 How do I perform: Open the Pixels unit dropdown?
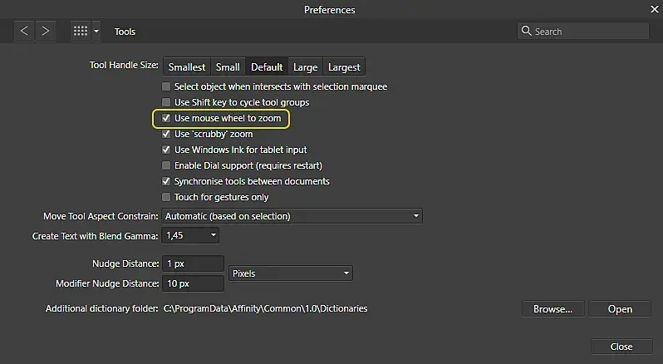coord(291,273)
